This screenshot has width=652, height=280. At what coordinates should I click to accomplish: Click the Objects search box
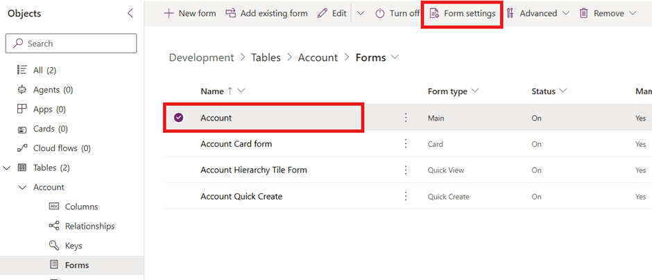[71, 43]
